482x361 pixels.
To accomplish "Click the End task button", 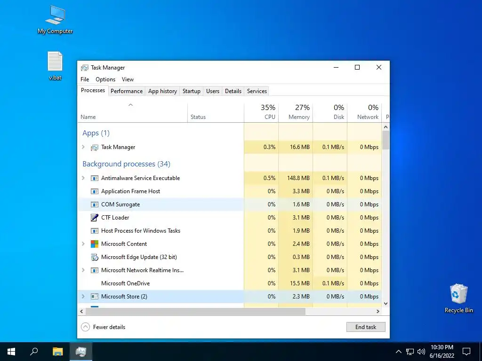I will [366, 327].
